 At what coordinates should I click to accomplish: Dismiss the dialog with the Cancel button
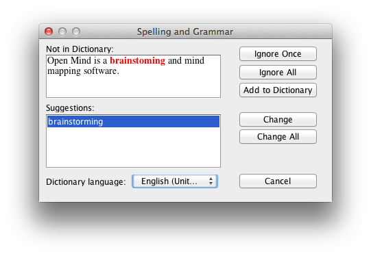(278, 181)
